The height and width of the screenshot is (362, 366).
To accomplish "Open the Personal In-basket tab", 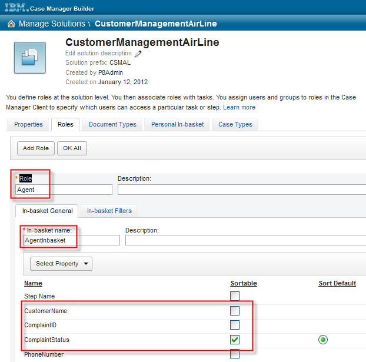I will 177,124.
